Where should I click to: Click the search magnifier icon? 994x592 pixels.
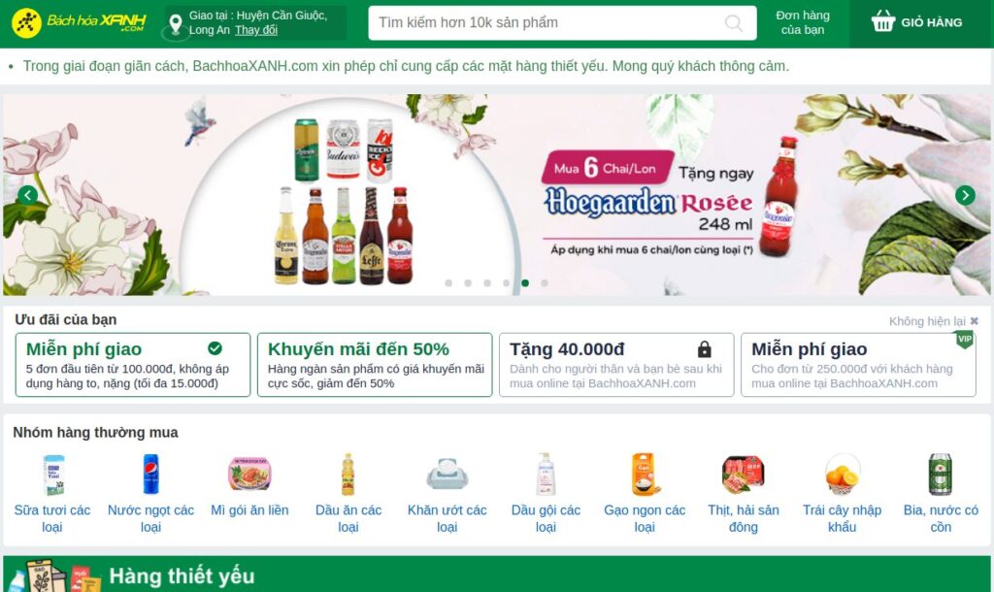point(734,23)
